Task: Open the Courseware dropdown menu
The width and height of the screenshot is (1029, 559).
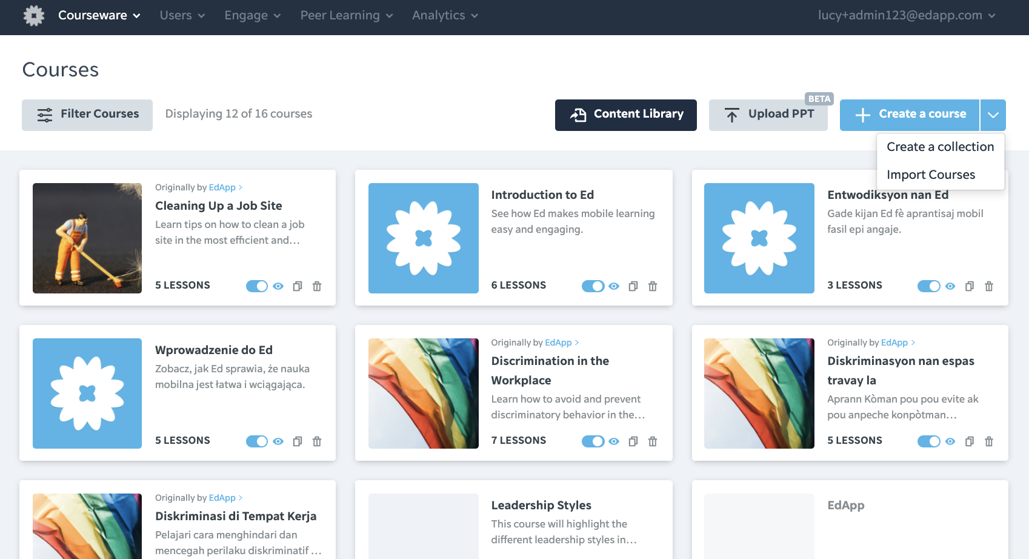Action: click(x=99, y=16)
